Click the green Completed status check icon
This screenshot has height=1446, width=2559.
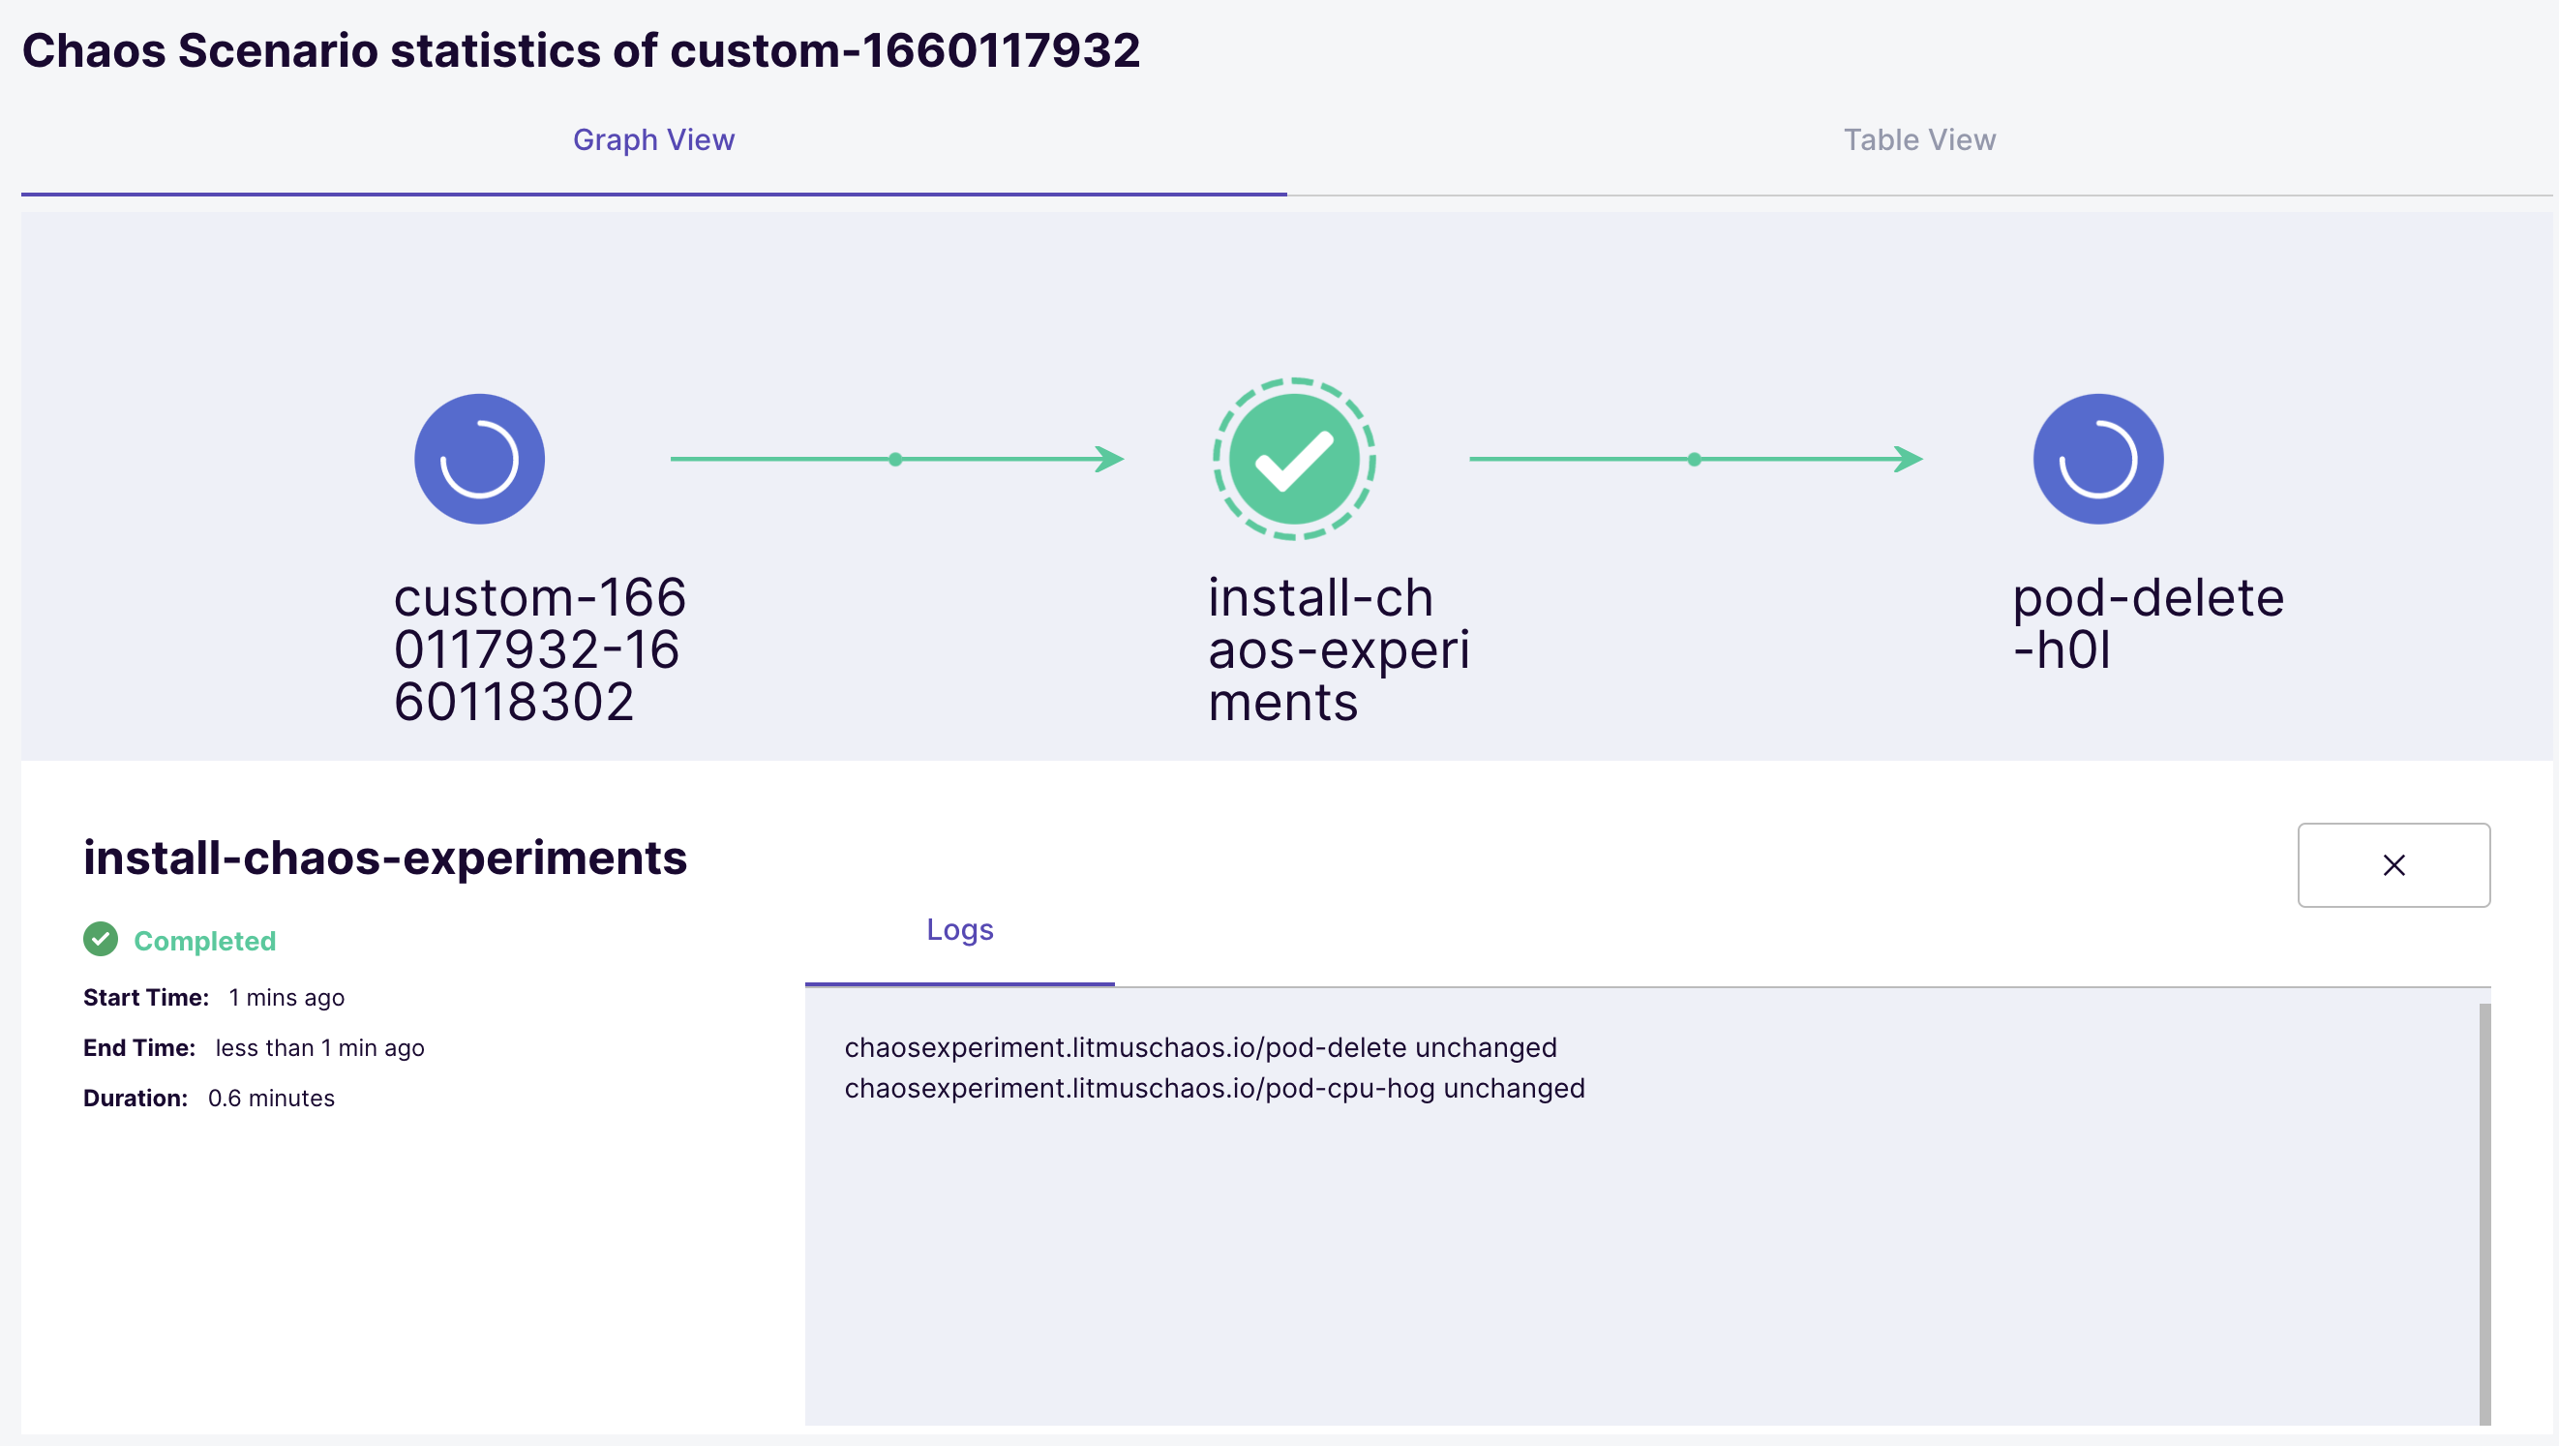[101, 939]
